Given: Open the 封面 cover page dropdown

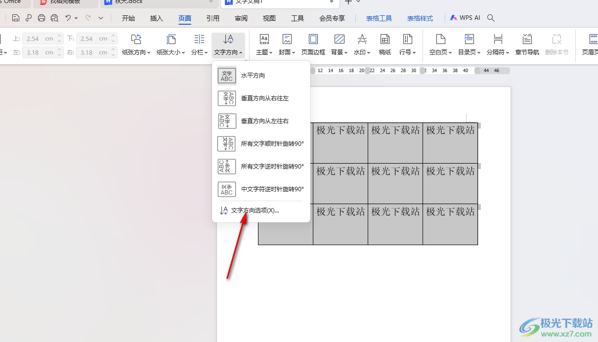Looking at the screenshot, I should click(287, 44).
